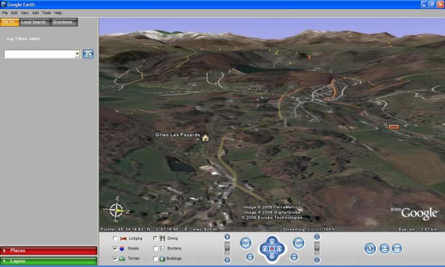Click the elev 820 m status text
The image size is (445, 267).
[205, 229]
